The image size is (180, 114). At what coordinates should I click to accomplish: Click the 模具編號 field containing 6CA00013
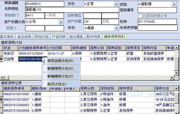pyautogui.click(x=45, y=4)
